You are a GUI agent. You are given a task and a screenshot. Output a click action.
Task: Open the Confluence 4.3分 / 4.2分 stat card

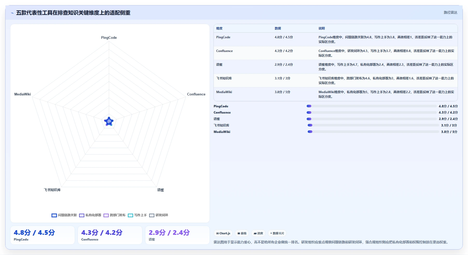tap(110, 235)
